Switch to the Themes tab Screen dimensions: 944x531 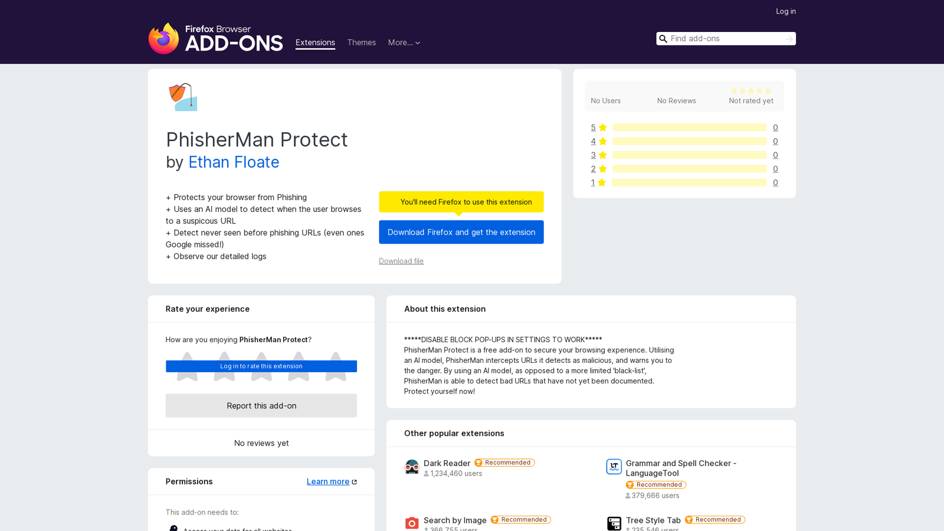click(362, 42)
